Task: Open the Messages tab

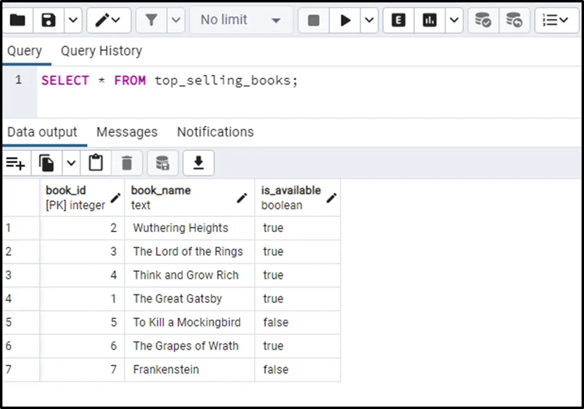Action: point(127,132)
